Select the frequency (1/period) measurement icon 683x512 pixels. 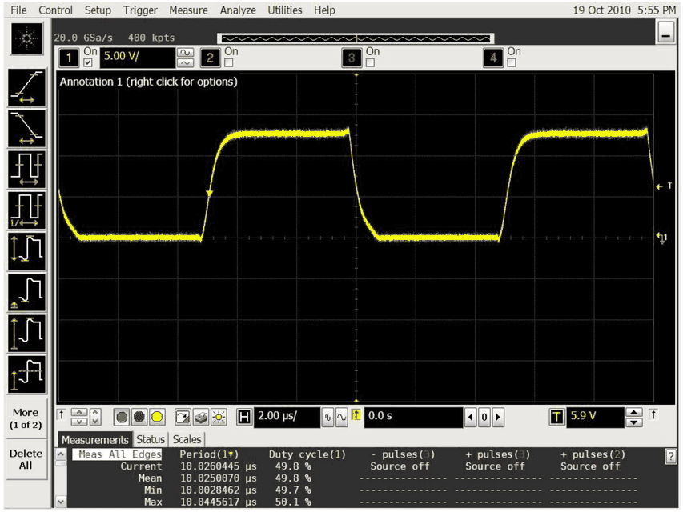pyautogui.click(x=26, y=210)
